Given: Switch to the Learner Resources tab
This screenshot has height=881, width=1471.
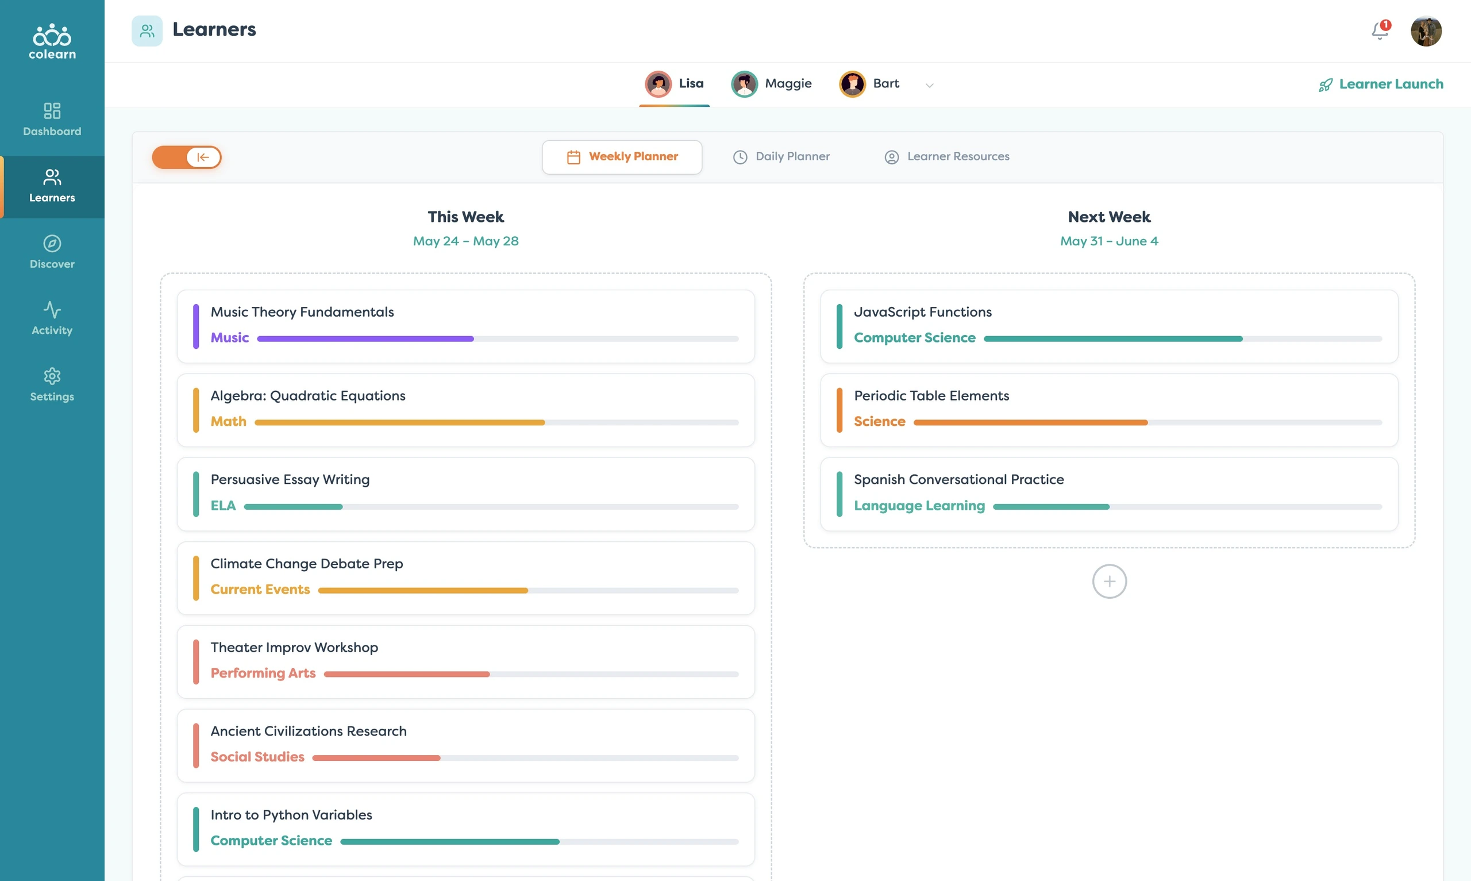Looking at the screenshot, I should 946,157.
